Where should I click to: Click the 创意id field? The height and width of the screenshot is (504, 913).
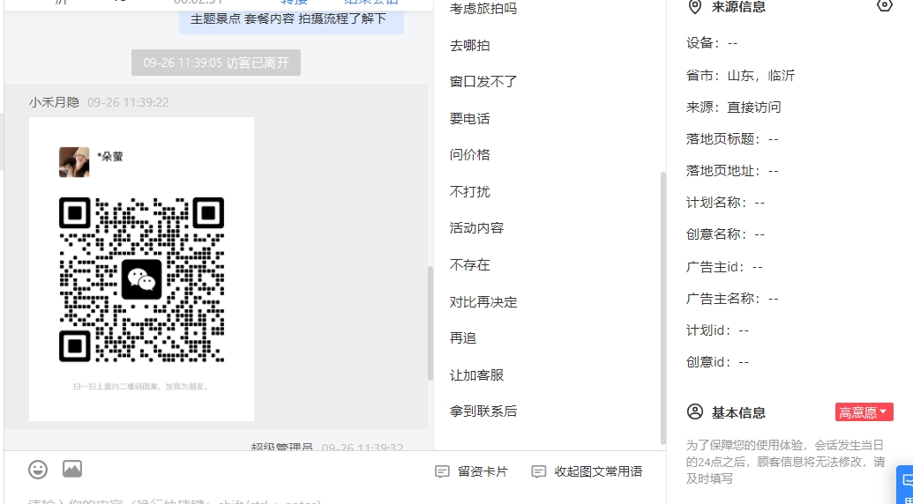pyautogui.click(x=718, y=362)
